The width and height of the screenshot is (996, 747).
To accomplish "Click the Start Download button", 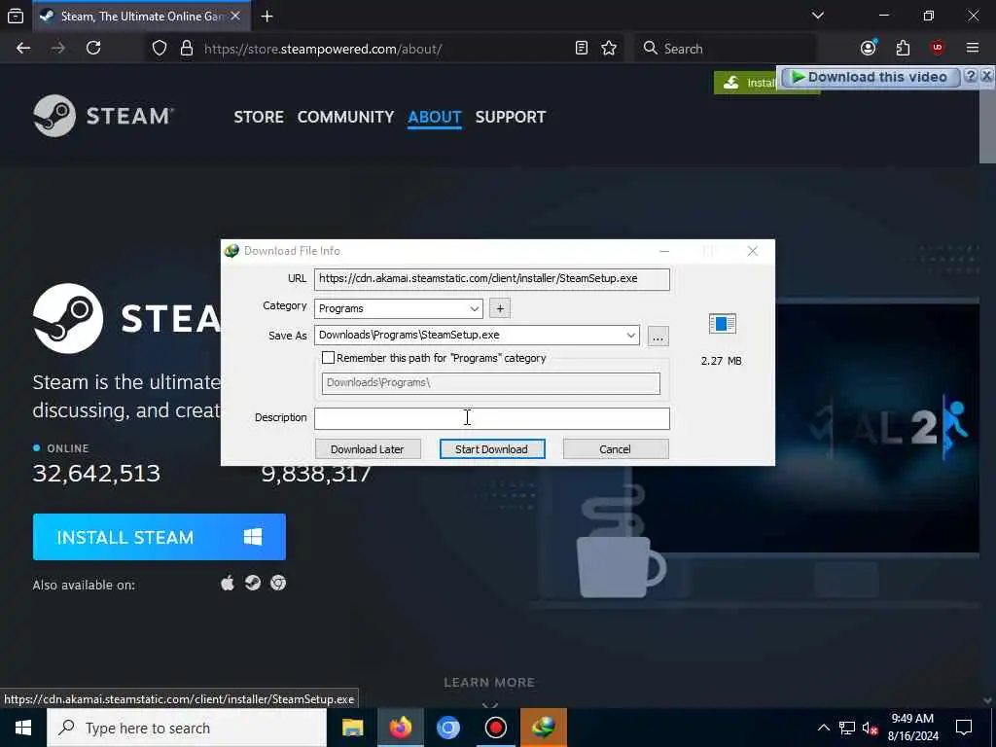I will [491, 449].
